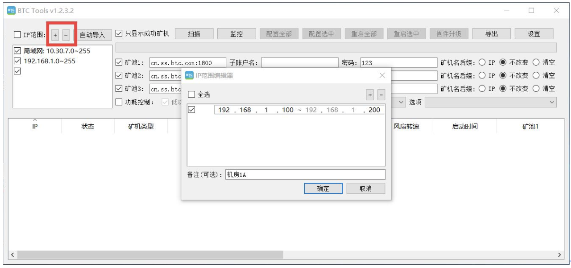Sort by the IP column header

(35, 126)
